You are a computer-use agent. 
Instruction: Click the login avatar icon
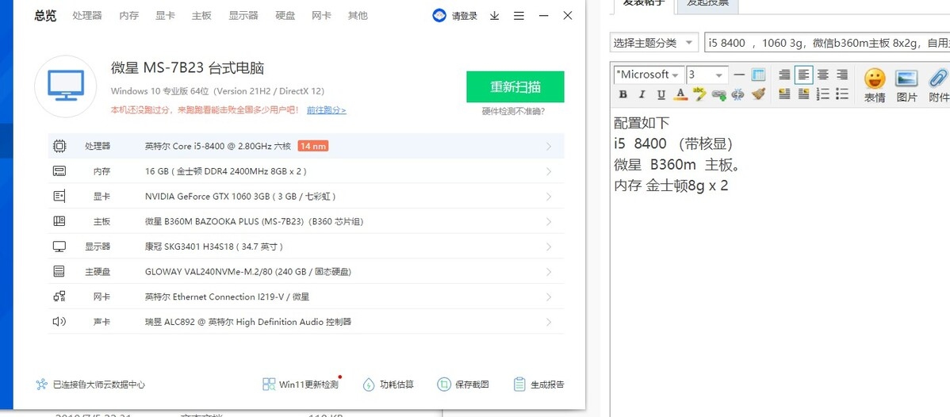point(439,16)
